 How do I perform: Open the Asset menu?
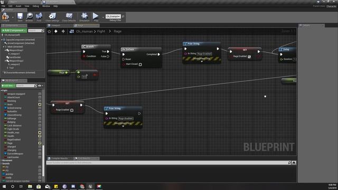[18, 6]
